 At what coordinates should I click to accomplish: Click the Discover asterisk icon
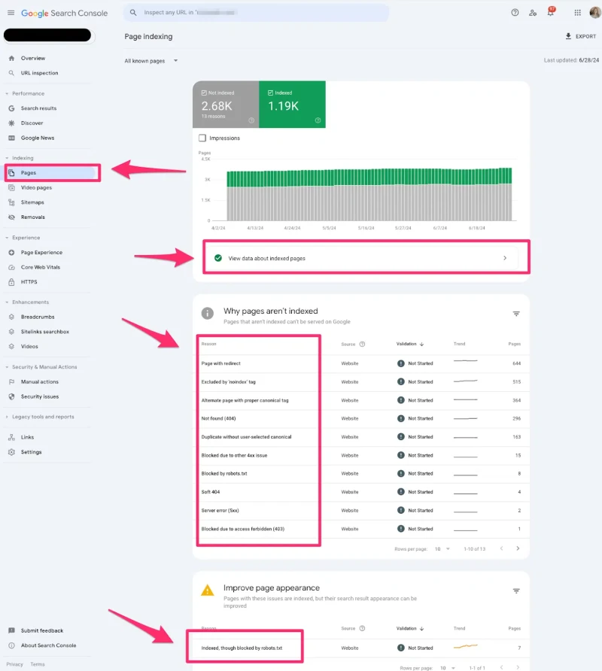pyautogui.click(x=11, y=123)
